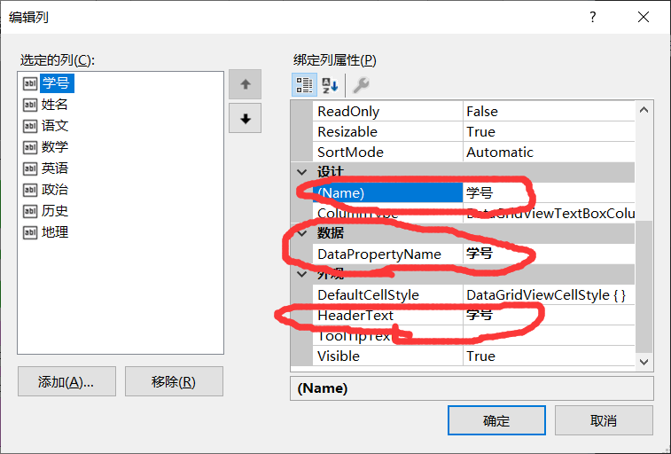Click the property grid scrollbar thumb
The height and width of the screenshot is (454, 671).
pos(644,286)
